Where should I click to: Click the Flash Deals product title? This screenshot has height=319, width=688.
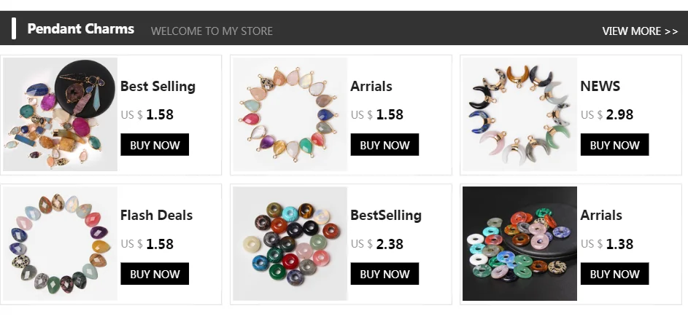click(156, 215)
